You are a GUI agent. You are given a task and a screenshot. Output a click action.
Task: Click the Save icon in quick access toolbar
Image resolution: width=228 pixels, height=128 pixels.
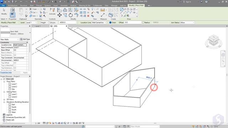pos(13,2)
